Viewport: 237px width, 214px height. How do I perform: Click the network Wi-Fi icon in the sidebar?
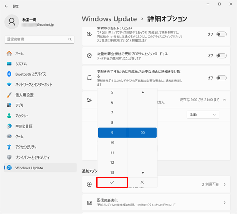coord(9,84)
